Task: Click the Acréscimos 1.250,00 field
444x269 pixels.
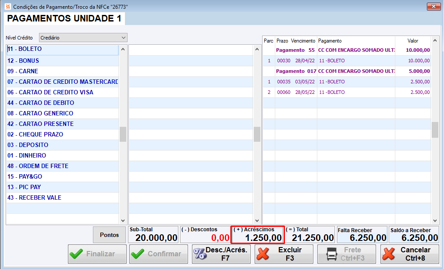Action: coord(257,235)
